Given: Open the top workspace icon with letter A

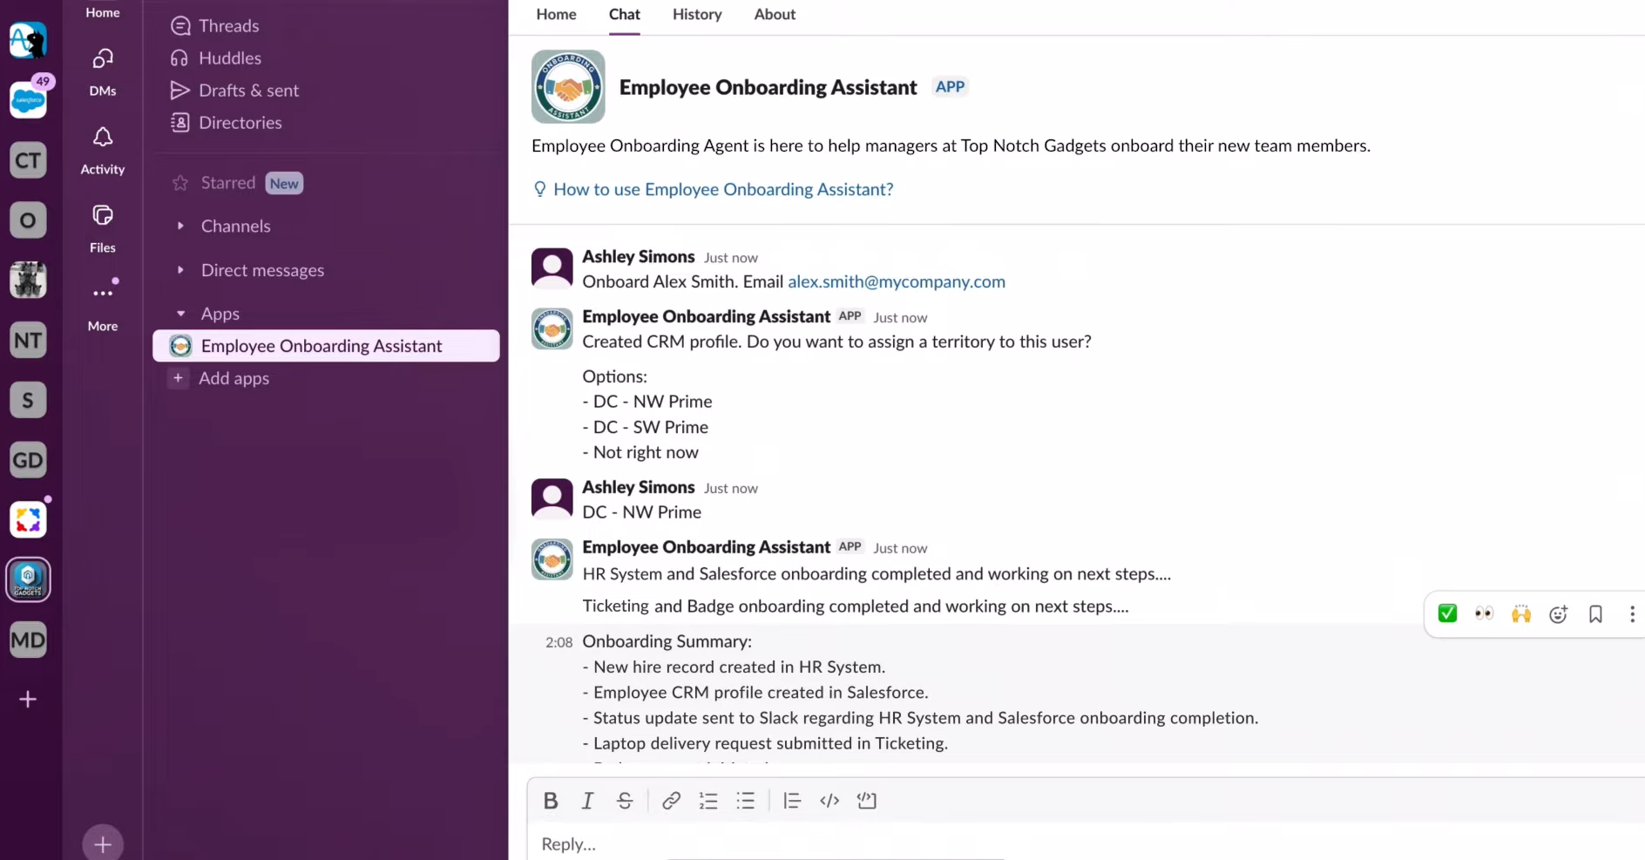Looking at the screenshot, I should coord(28,40).
